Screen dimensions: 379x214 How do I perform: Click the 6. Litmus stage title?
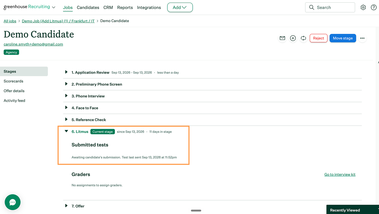(x=80, y=131)
